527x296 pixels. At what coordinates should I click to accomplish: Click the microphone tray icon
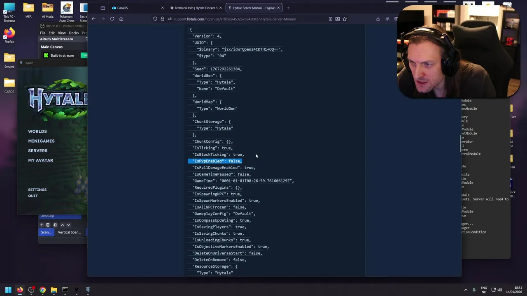pos(474,290)
